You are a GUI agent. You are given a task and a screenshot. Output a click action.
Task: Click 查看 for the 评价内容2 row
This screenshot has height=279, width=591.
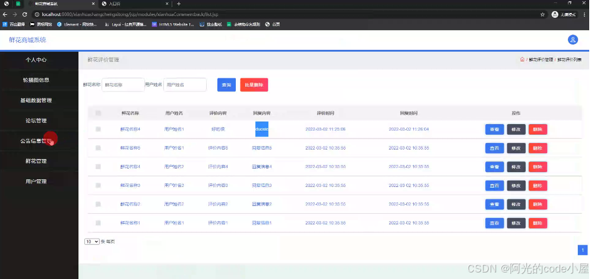[495, 204]
